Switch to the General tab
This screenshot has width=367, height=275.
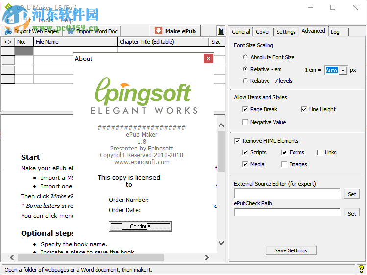coord(241,32)
